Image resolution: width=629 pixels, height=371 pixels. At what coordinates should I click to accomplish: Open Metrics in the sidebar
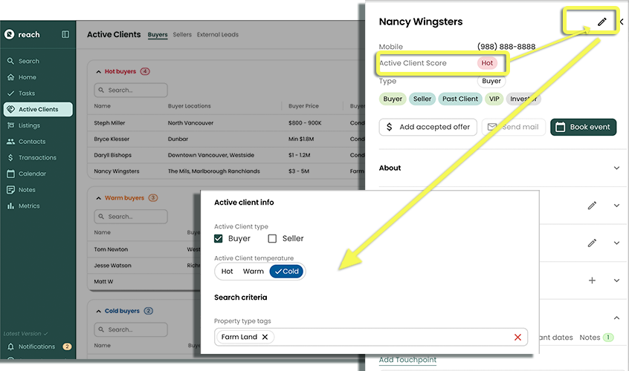tap(29, 206)
